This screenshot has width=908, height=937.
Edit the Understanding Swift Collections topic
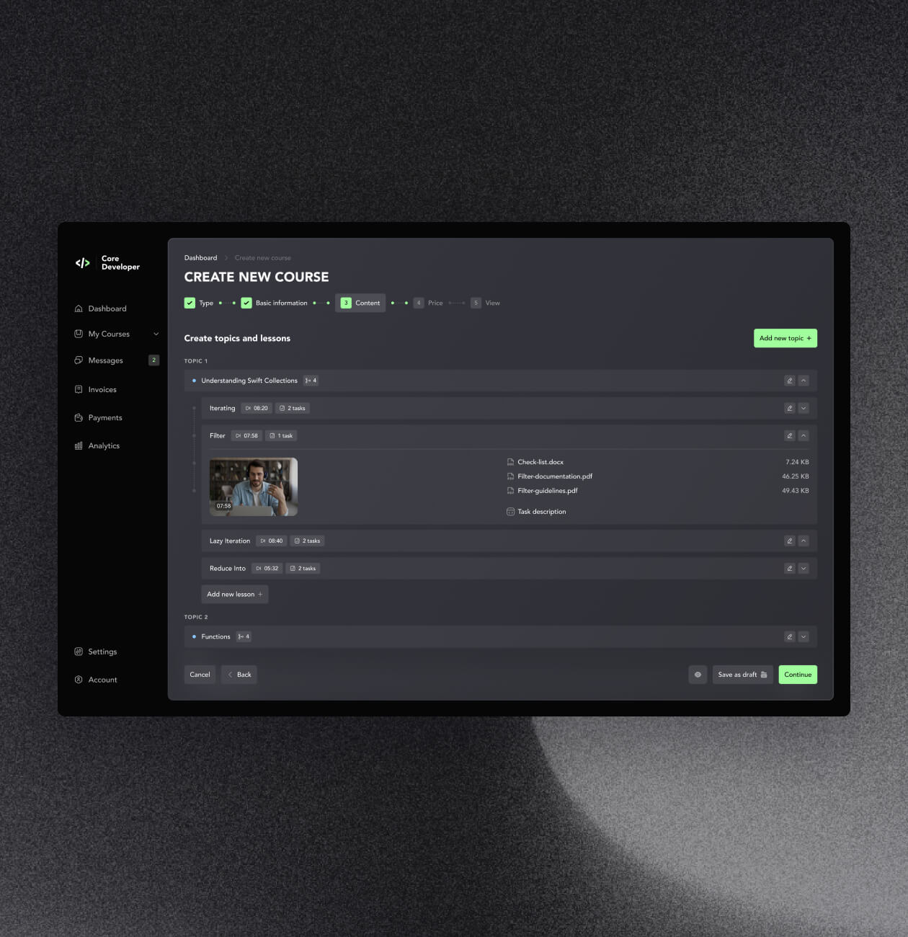(789, 381)
